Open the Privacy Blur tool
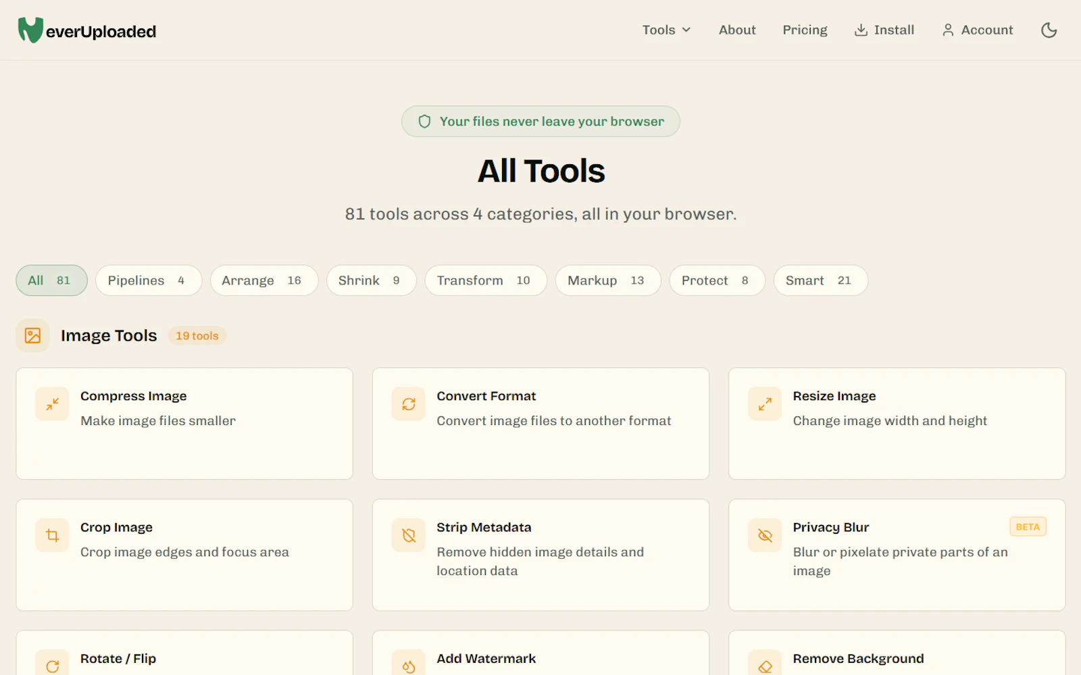 click(x=897, y=555)
